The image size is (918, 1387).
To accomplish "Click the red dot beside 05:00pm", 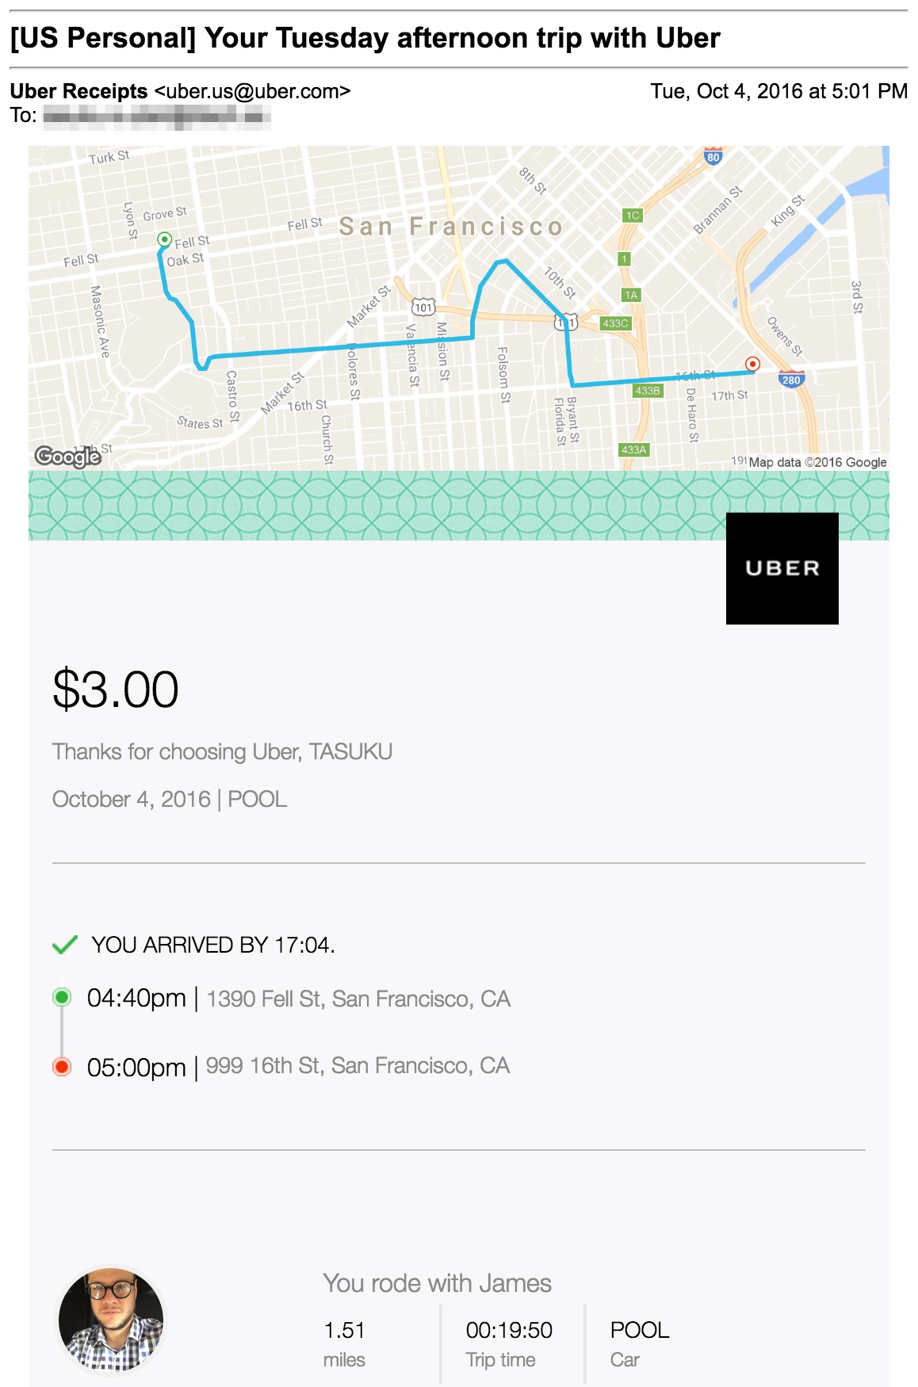I will click(x=62, y=1067).
